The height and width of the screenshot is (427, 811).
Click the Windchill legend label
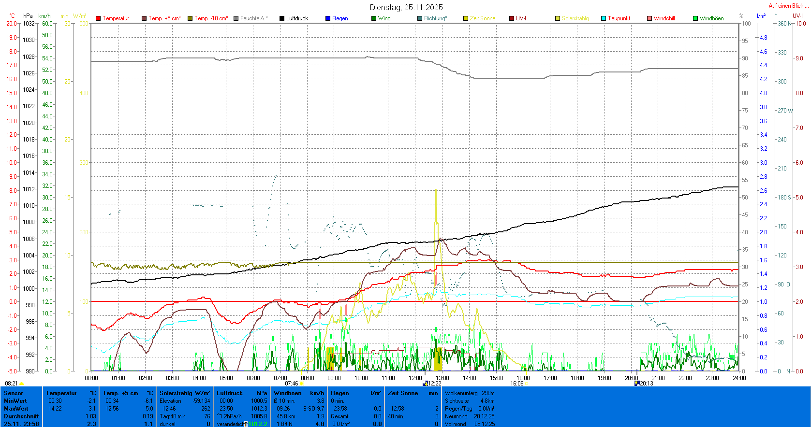pyautogui.click(x=664, y=18)
